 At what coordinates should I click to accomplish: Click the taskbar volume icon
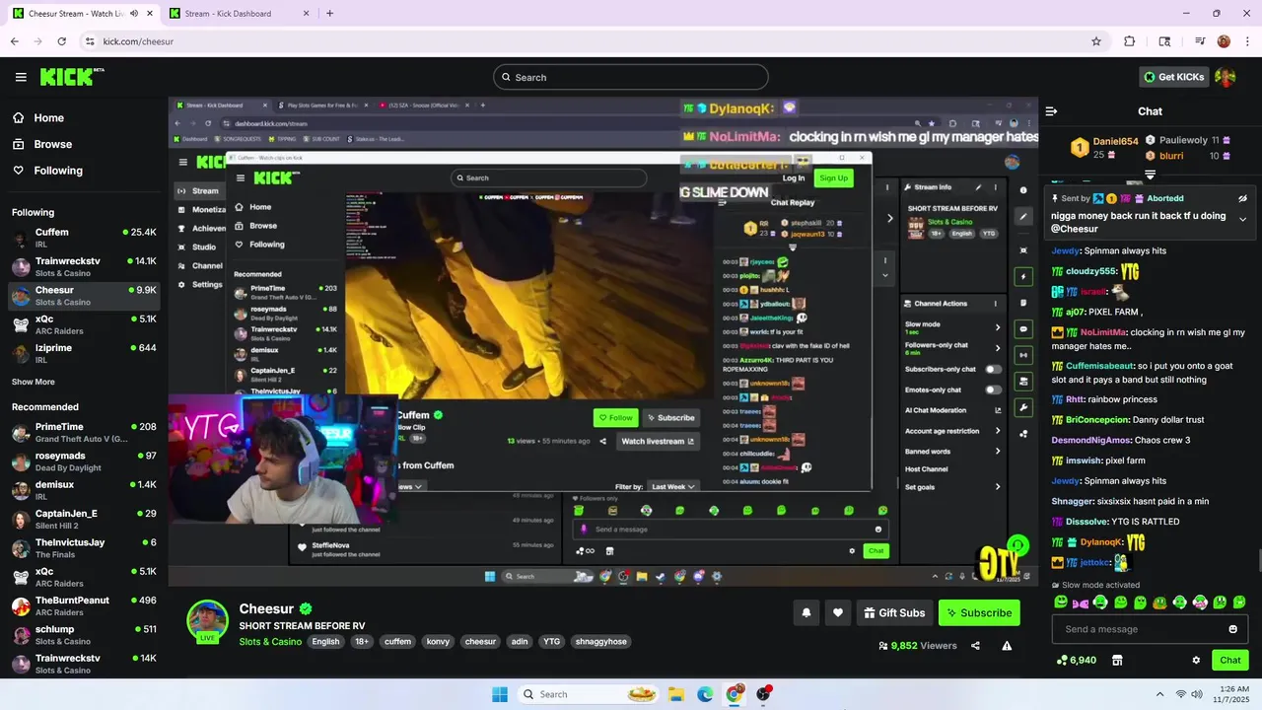[1197, 694]
